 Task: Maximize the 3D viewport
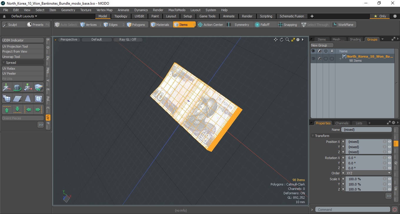coord(293,40)
